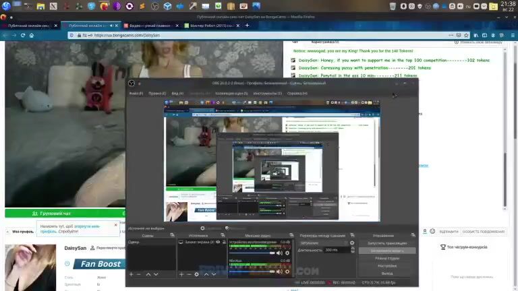Open the Tools menu in OBS

267,93
